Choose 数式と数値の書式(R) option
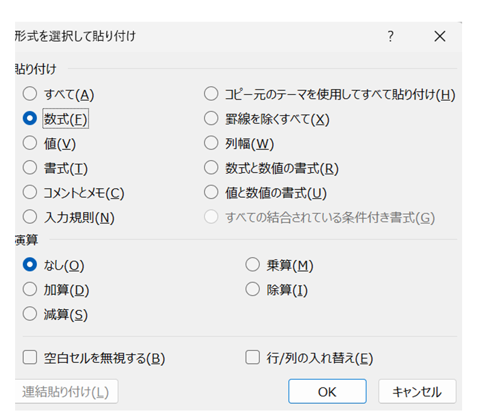The width and height of the screenshot is (485, 419). (x=211, y=168)
